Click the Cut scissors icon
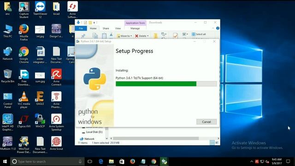295x166 pixels. point(111,35)
